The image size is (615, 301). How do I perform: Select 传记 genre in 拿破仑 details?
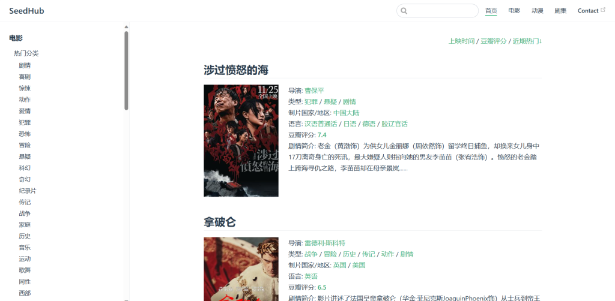tap(369, 254)
